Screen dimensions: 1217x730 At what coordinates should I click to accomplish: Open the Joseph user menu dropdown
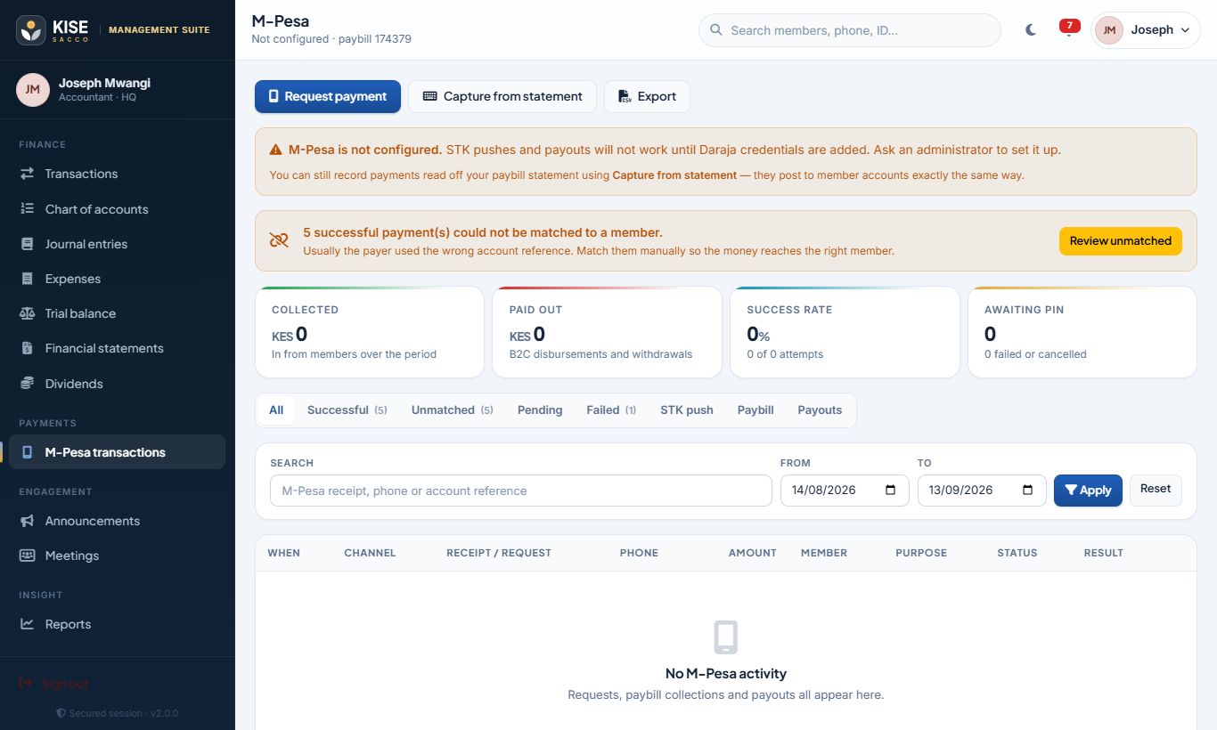(1146, 30)
